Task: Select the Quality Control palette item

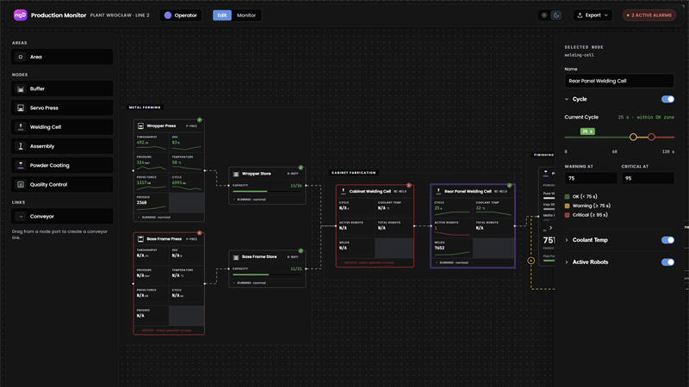Action: point(62,185)
